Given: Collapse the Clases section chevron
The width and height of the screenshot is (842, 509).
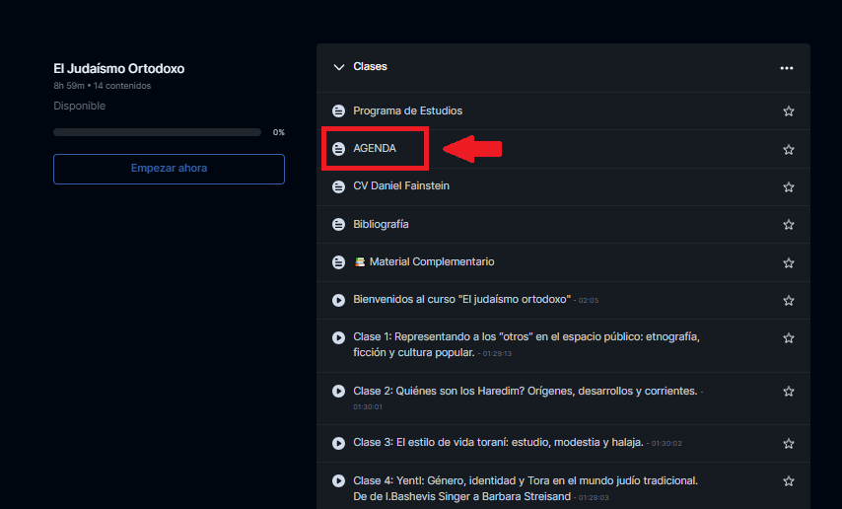Looking at the screenshot, I should (339, 67).
